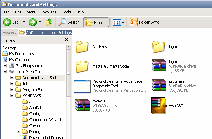The image size is (212, 139).
Task: Select the masterGOmaster.com folder icon
Action: click(82, 67)
